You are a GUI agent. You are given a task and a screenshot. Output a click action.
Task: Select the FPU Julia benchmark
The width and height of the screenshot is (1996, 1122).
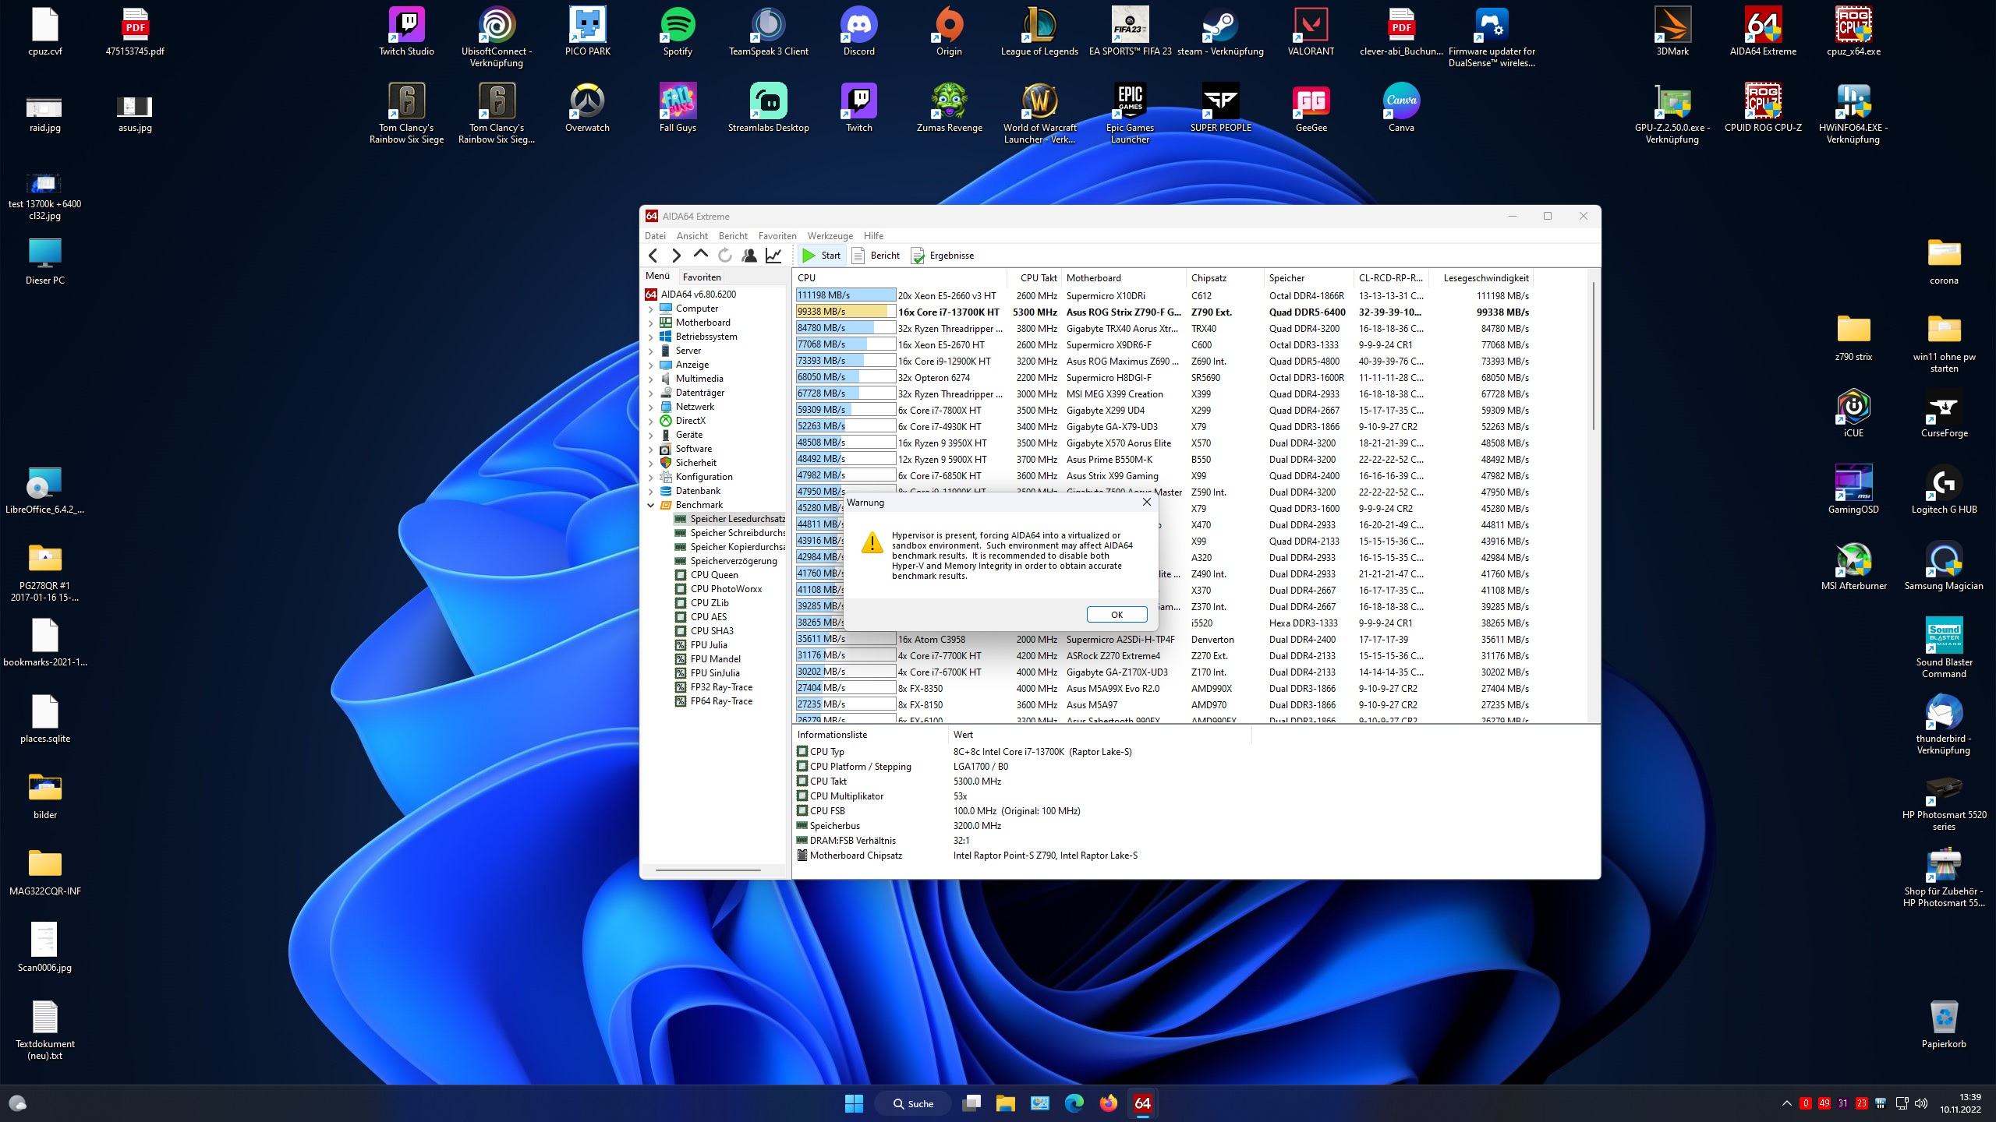(x=708, y=645)
